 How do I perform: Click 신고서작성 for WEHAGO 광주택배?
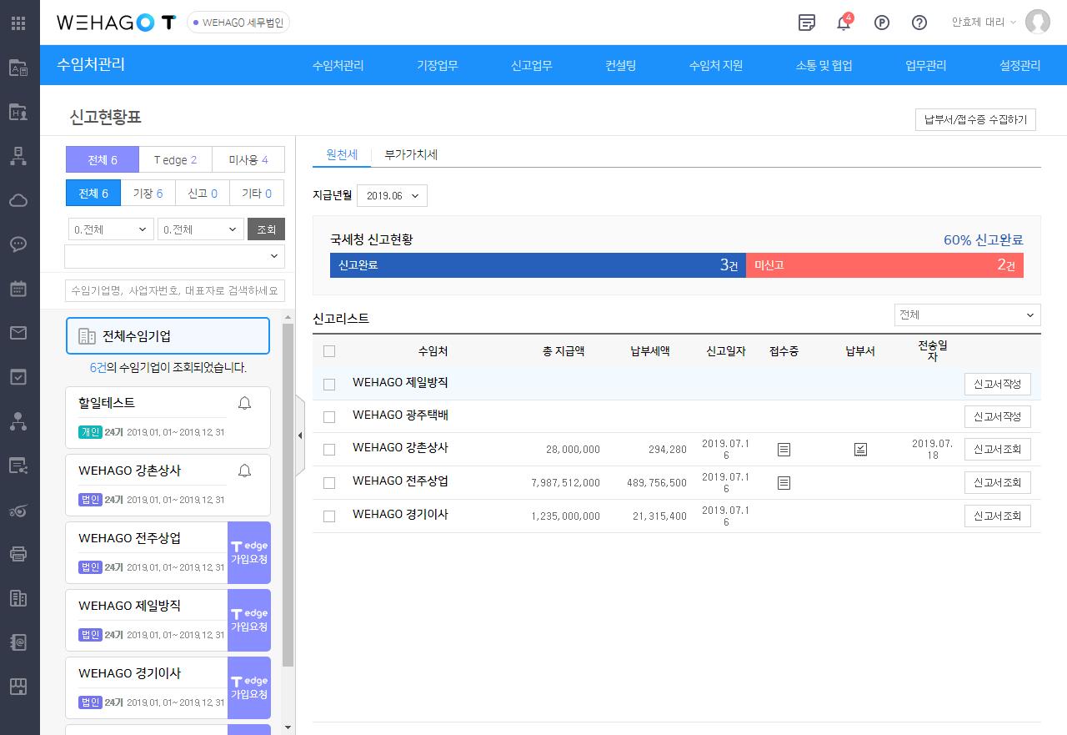coord(997,416)
